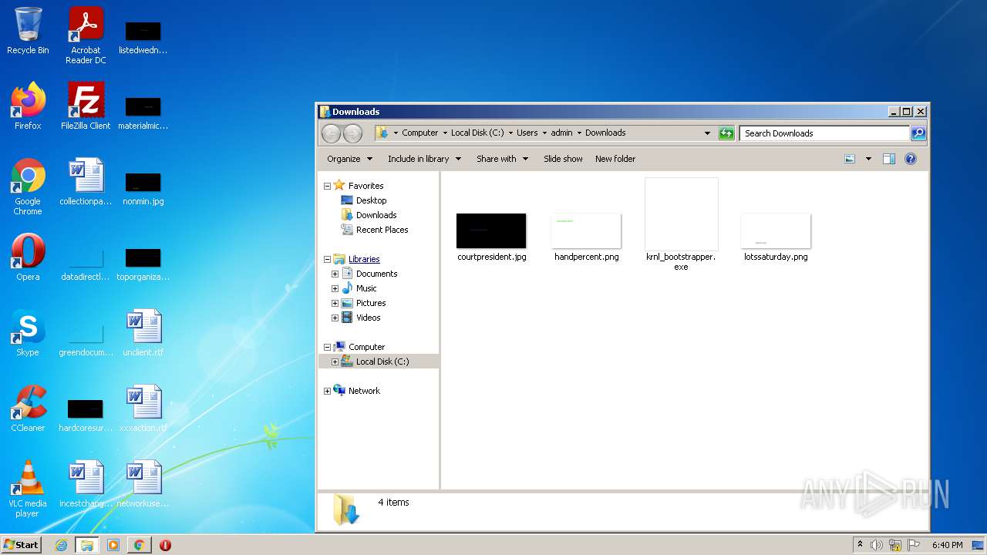
Task: Change view with the Views icon
Action: [850, 159]
